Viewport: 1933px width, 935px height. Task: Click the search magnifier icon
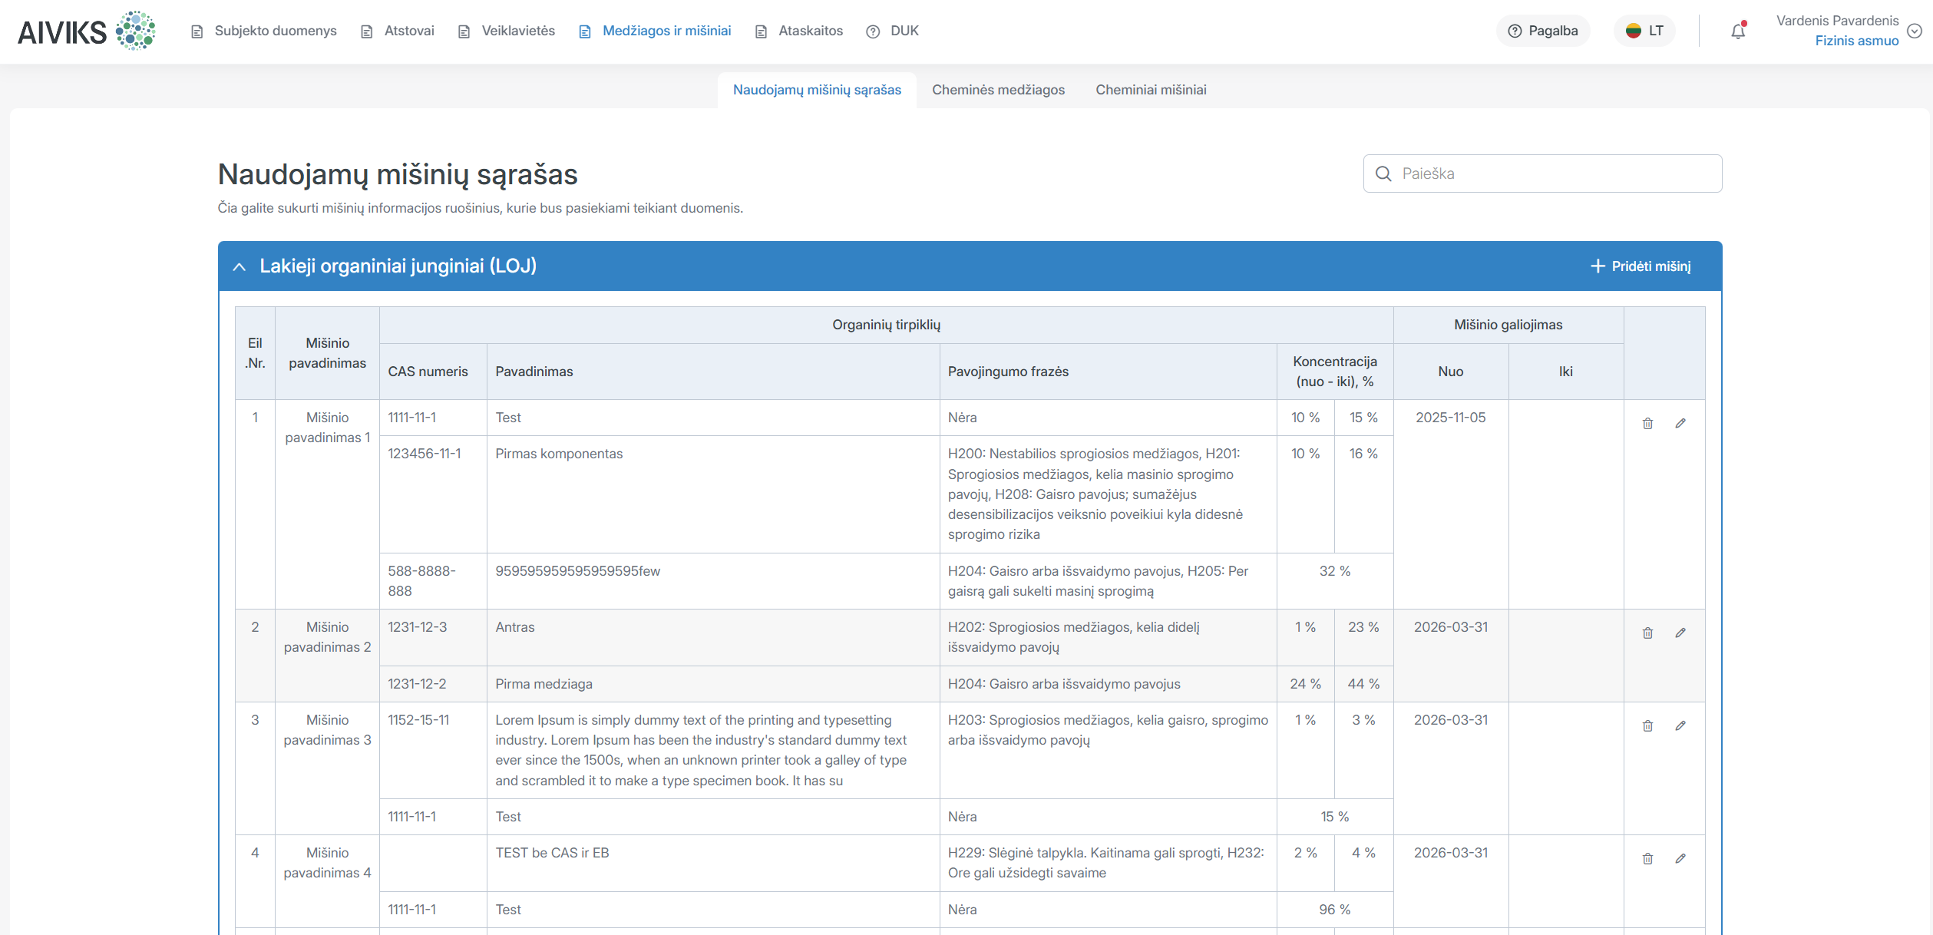point(1383,173)
